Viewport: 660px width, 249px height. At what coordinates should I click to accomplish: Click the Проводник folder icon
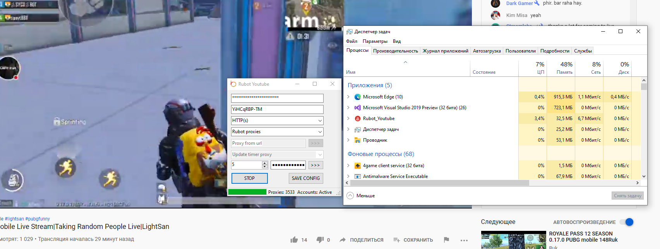tap(358, 140)
